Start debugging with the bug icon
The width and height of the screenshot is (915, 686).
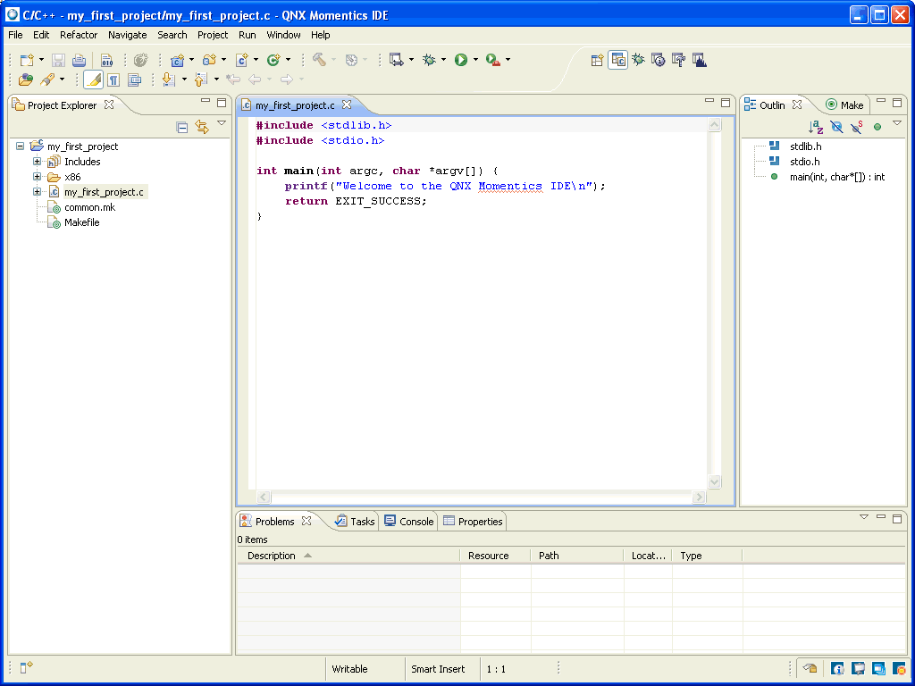430,60
